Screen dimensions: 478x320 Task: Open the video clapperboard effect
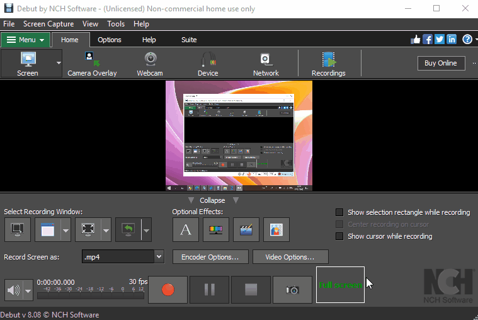[246, 230]
